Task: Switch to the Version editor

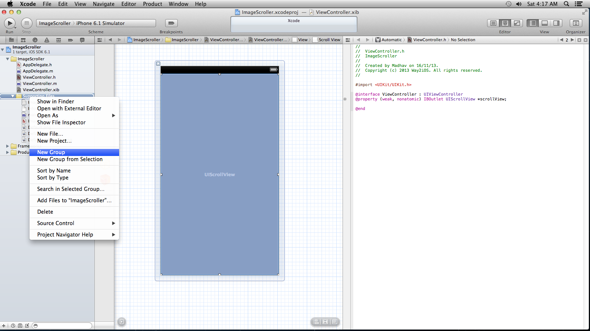Action: coord(517,23)
